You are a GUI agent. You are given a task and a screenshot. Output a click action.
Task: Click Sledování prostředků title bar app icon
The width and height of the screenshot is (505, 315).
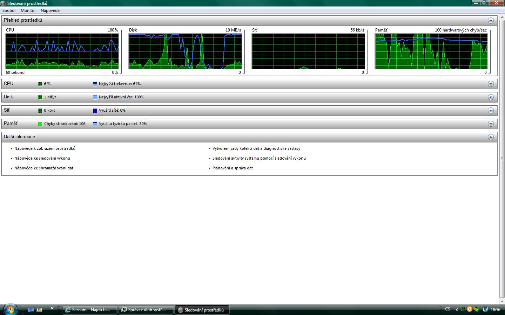point(3,3)
